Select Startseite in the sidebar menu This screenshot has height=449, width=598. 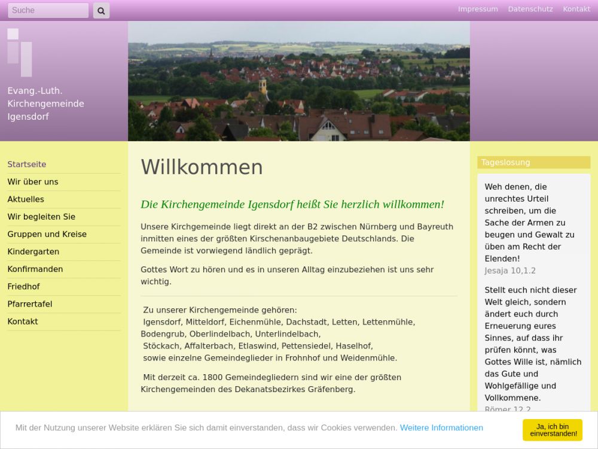click(27, 164)
